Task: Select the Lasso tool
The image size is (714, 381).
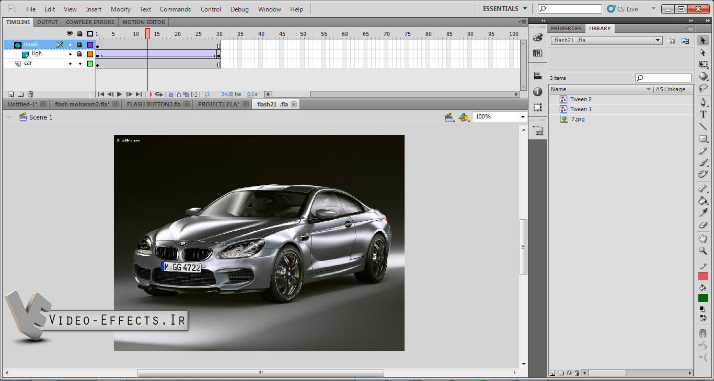Action: point(703,88)
